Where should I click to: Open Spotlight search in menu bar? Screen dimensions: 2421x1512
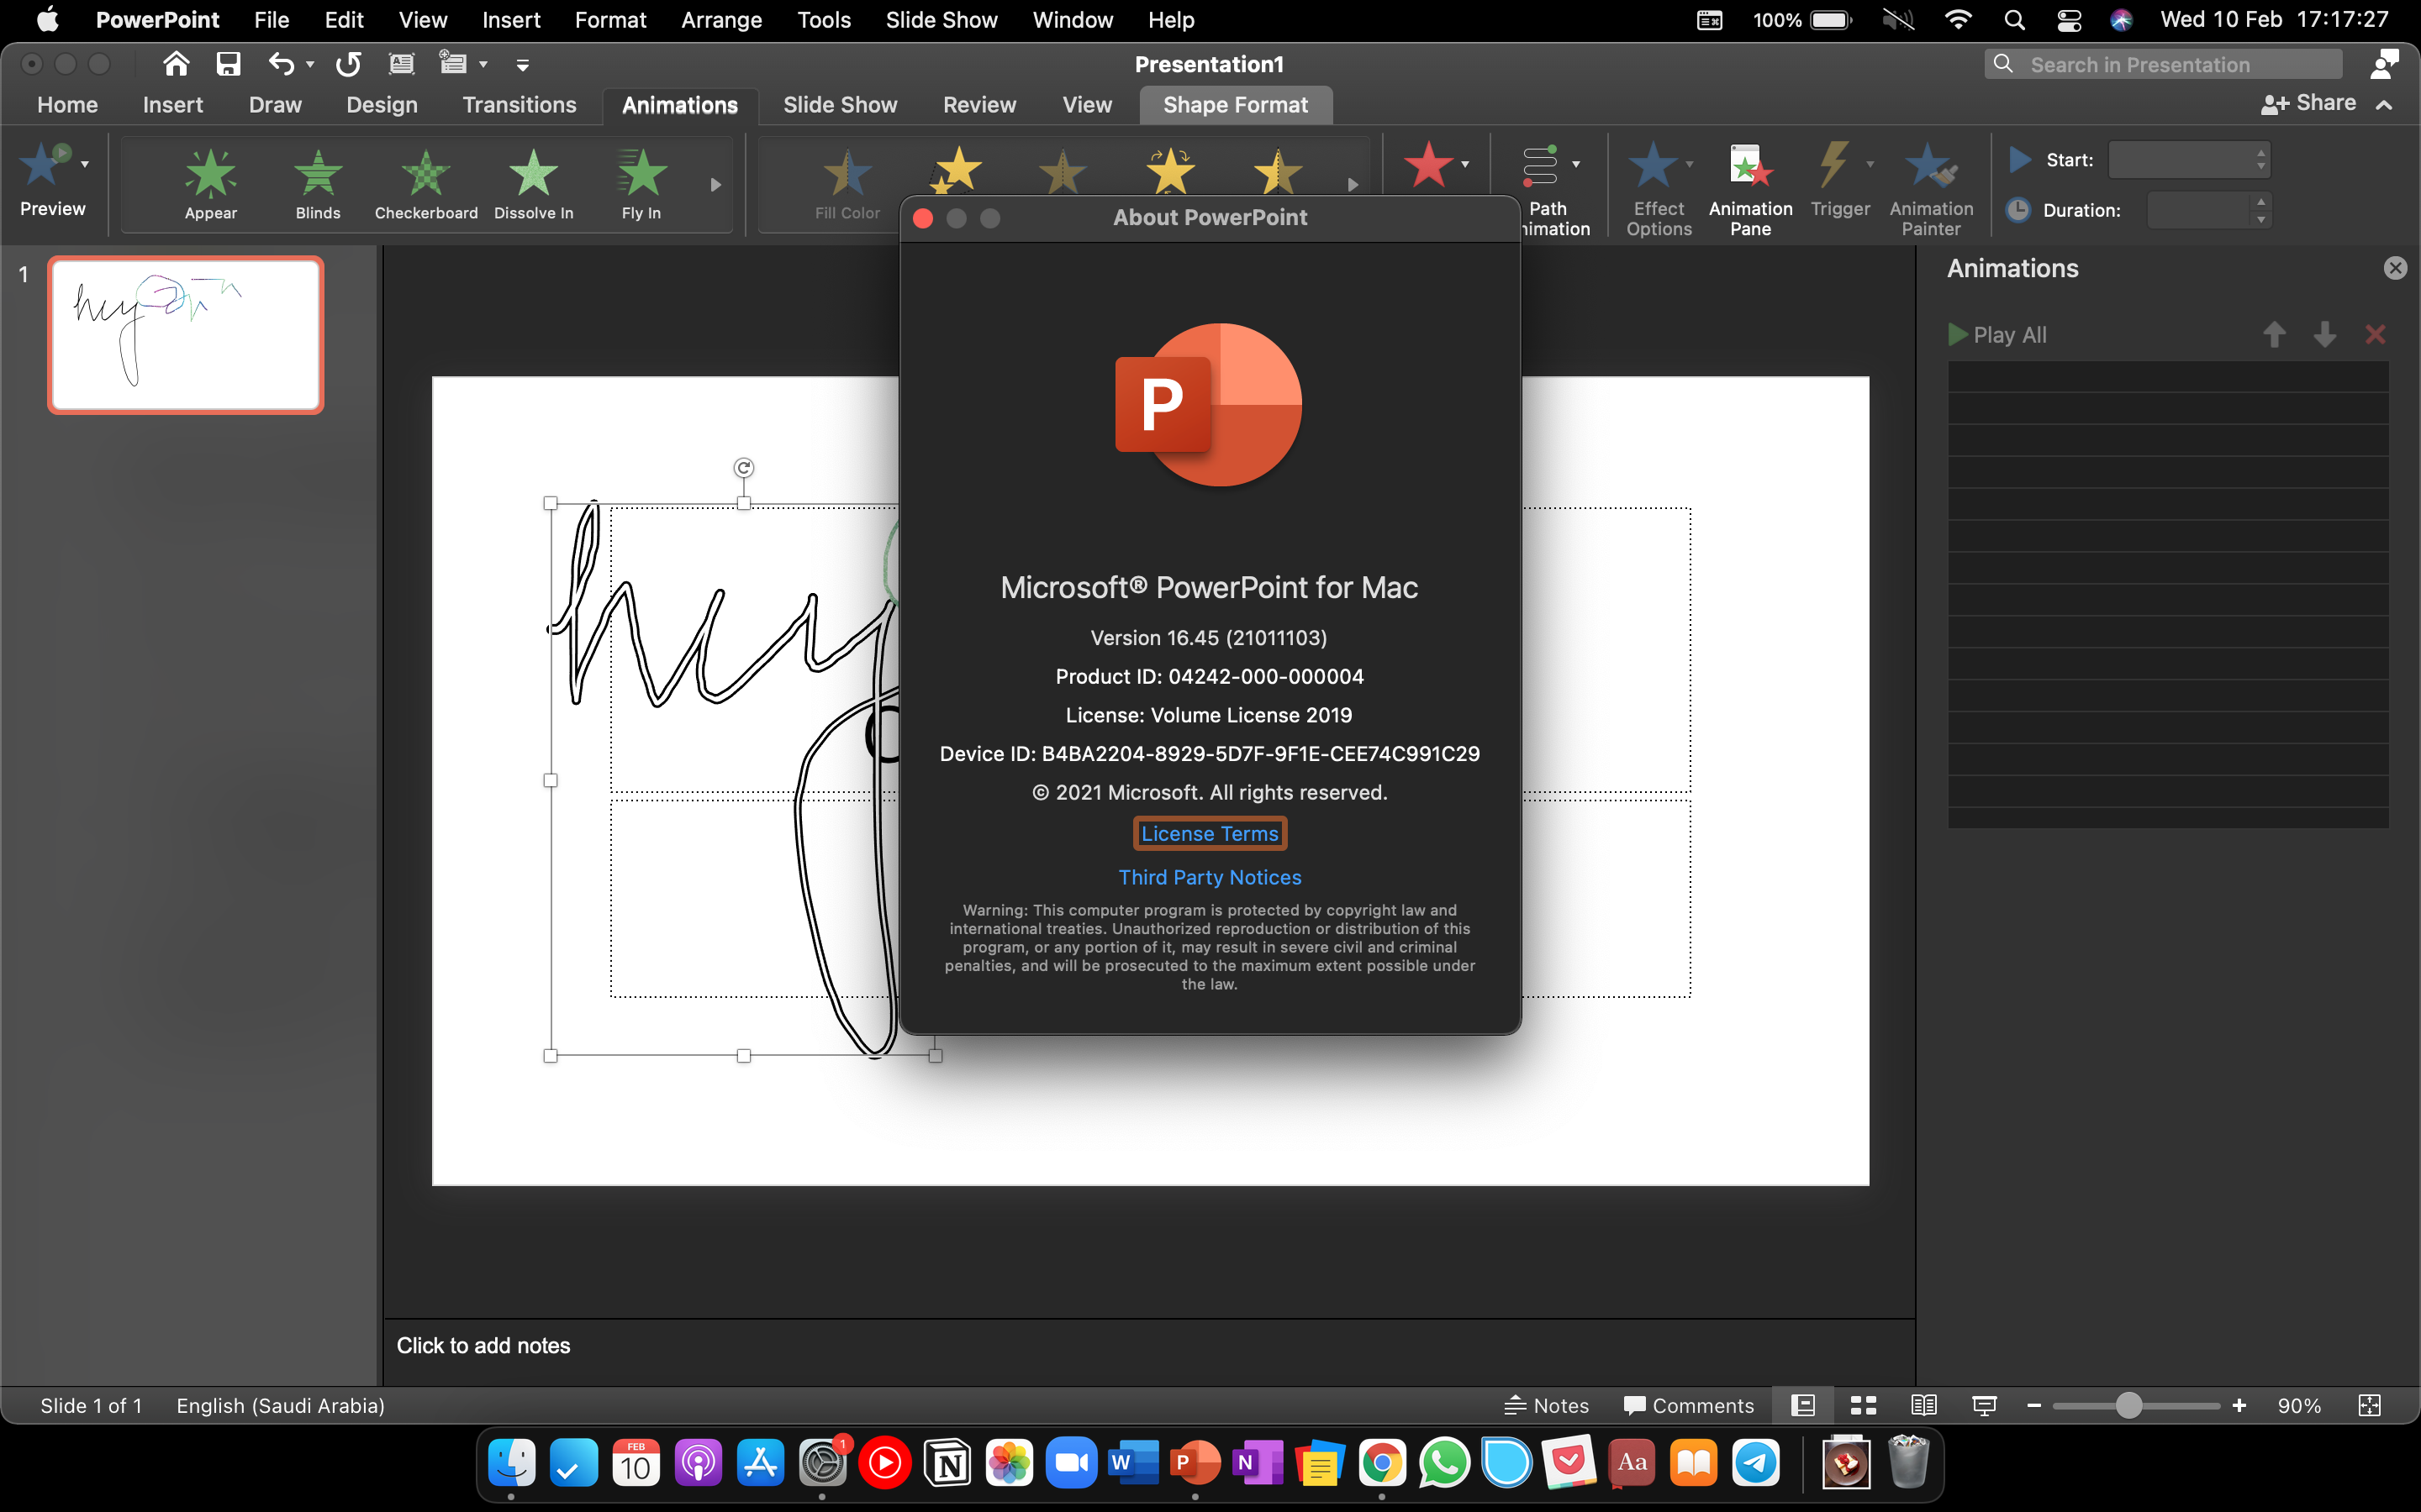click(2015, 20)
